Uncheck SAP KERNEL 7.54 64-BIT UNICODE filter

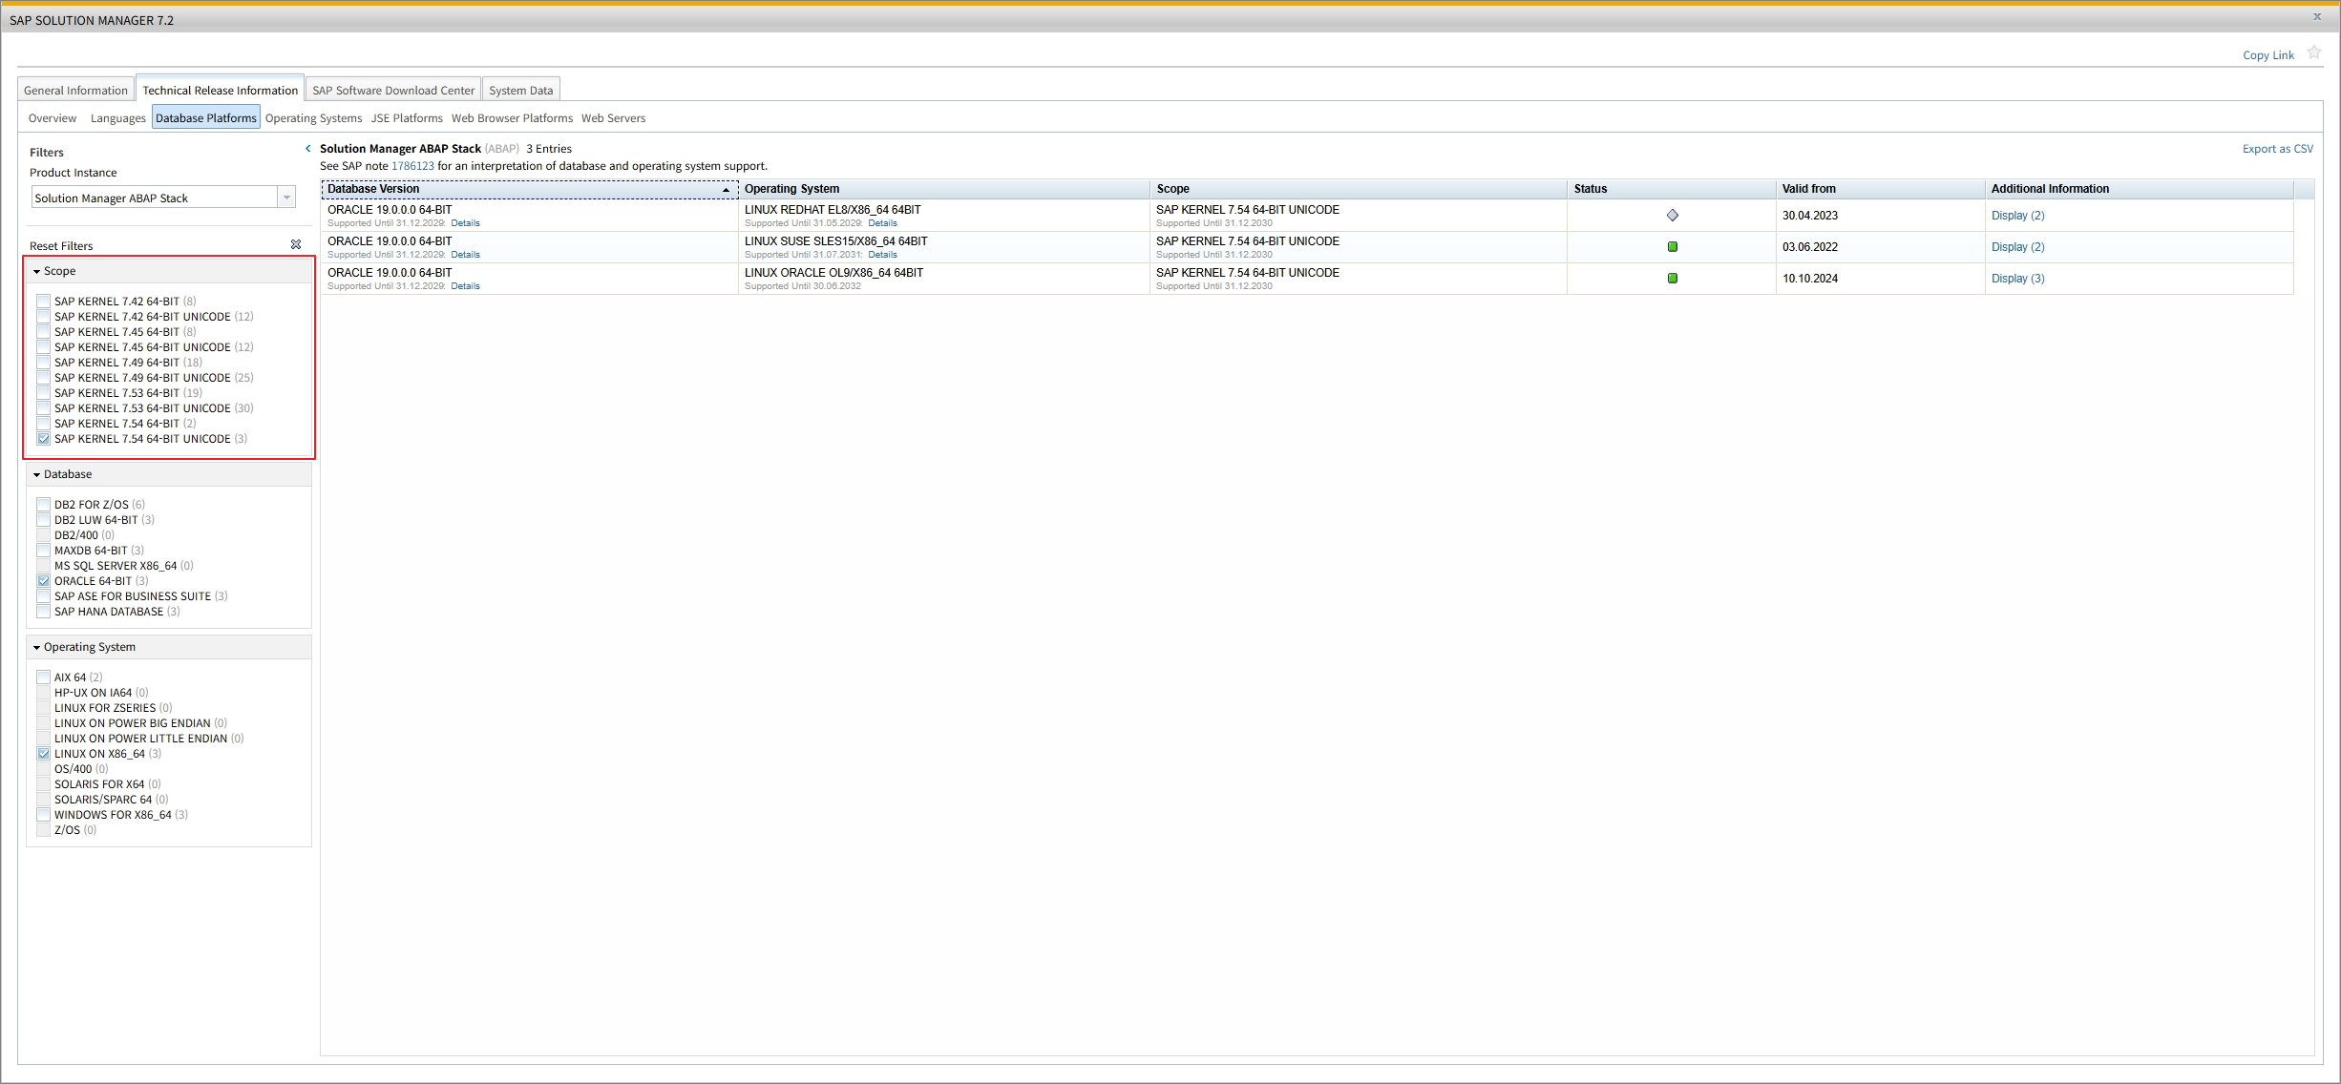tap(43, 439)
